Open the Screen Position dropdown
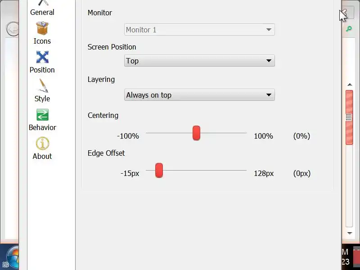The width and height of the screenshot is (360, 270). point(199,61)
